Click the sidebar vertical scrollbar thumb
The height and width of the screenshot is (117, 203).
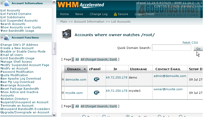coord(54,48)
